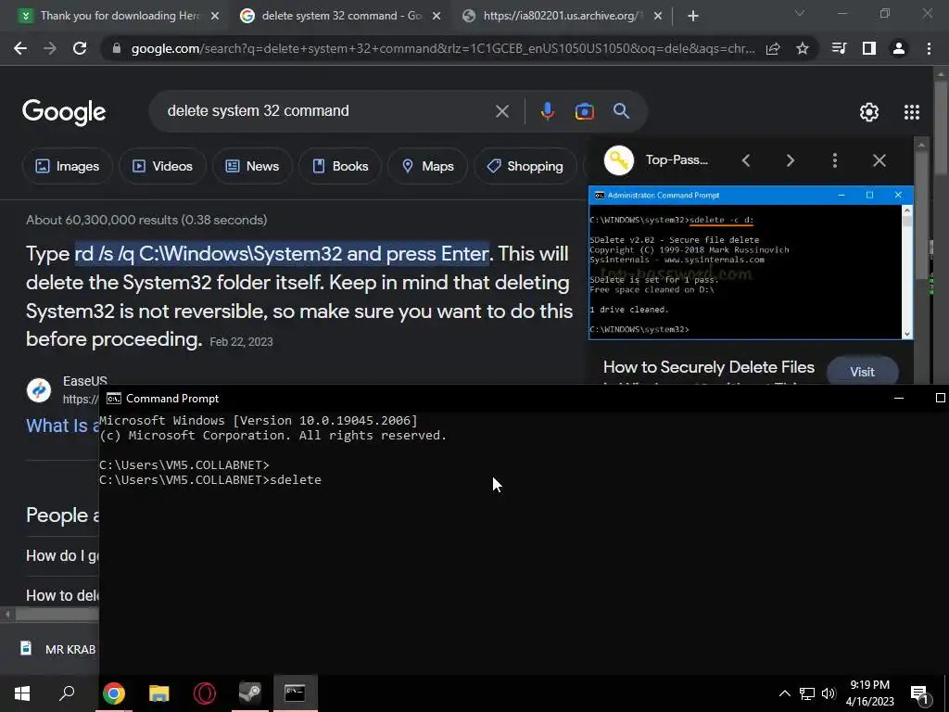Show hidden system tray icons
Screen dimensions: 949x712
[784, 693]
